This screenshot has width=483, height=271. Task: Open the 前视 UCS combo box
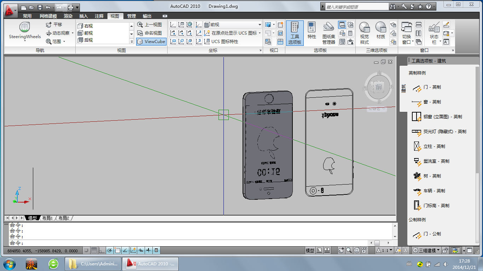pyautogui.click(x=233, y=25)
